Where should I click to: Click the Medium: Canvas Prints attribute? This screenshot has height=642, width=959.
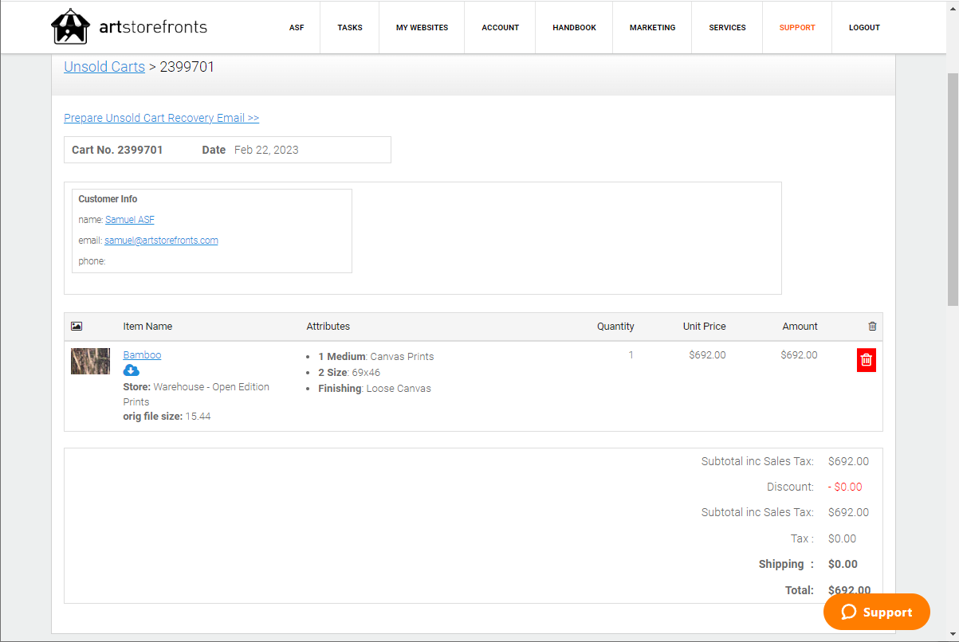376,357
